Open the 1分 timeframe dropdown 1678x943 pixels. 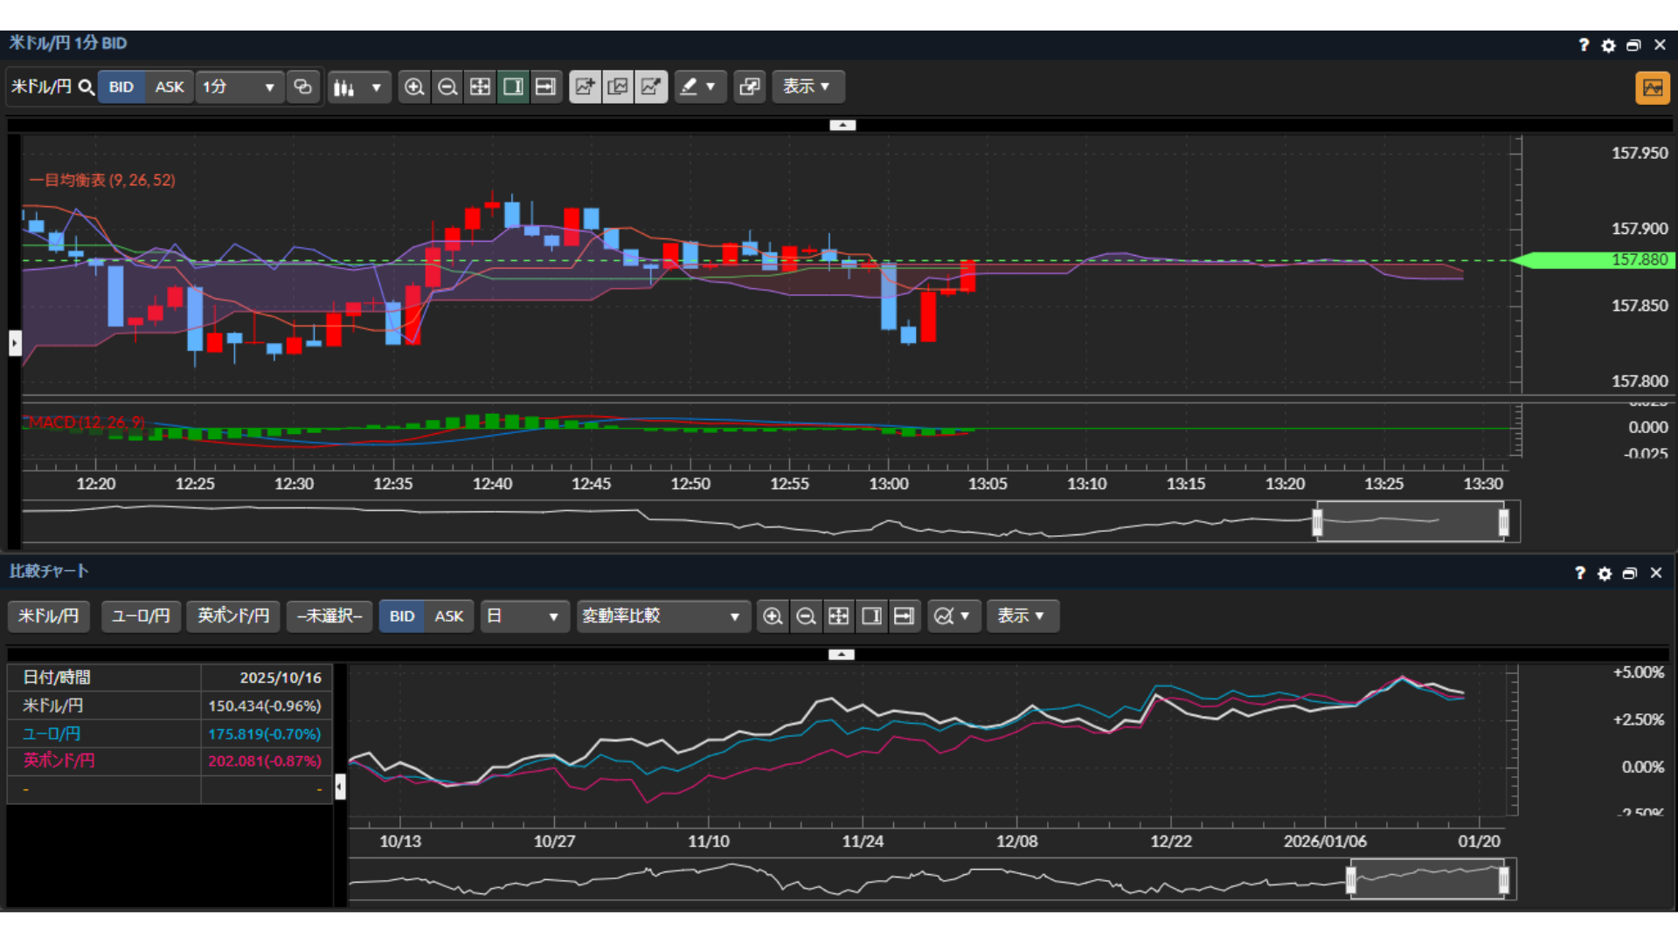[x=239, y=86]
